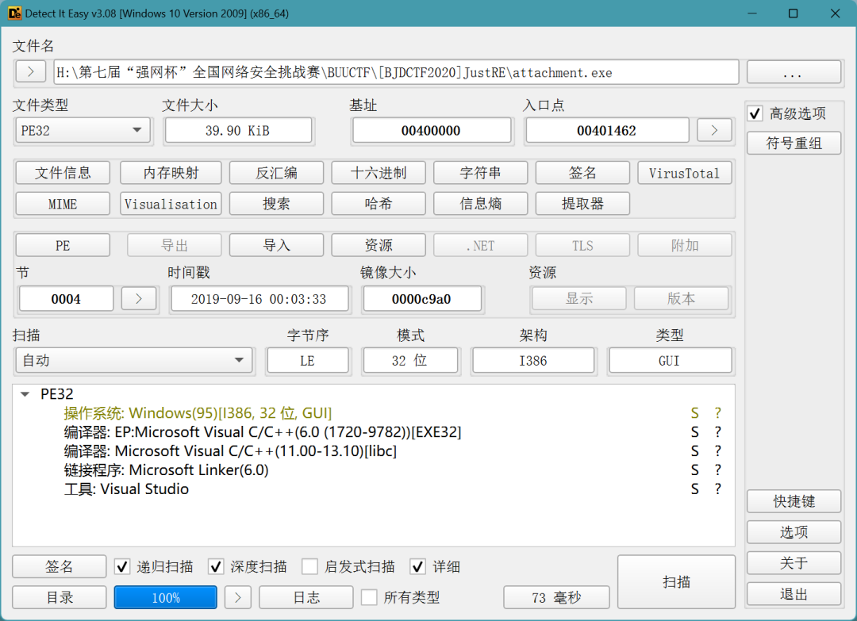
Task: Click the 签名 button in top row
Action: [x=582, y=173]
